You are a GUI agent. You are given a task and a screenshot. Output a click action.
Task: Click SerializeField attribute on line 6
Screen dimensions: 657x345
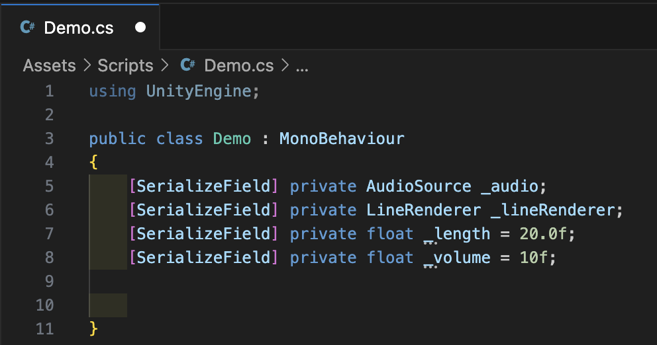[203, 210]
